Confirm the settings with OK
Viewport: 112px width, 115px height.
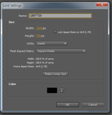[x=68, y=105]
